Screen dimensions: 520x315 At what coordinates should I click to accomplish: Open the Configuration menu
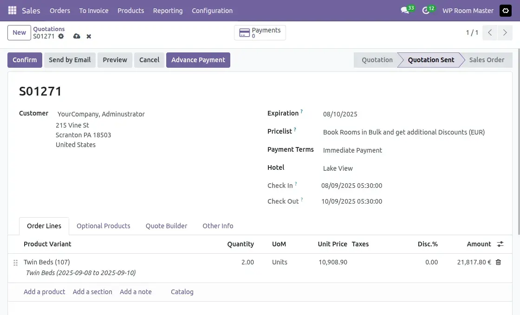pyautogui.click(x=212, y=10)
